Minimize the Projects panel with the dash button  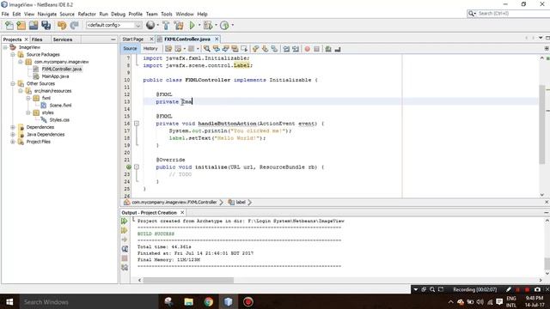[113, 39]
